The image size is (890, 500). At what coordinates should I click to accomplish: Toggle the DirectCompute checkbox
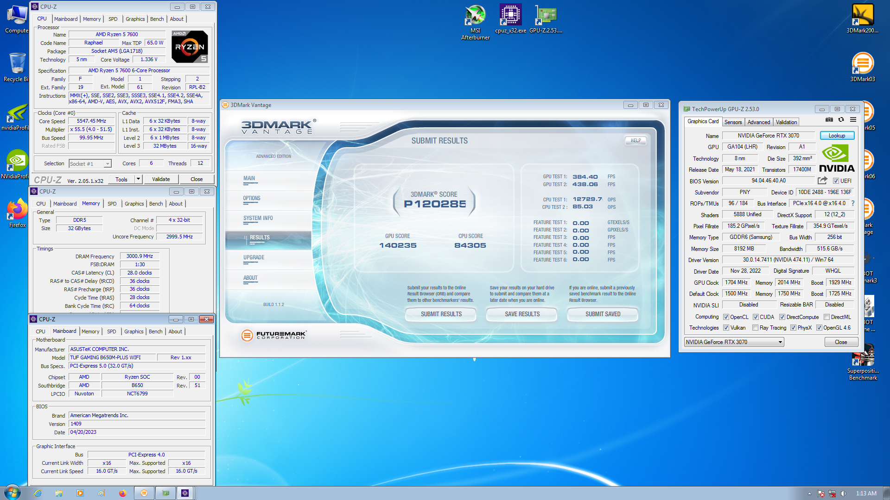782,317
